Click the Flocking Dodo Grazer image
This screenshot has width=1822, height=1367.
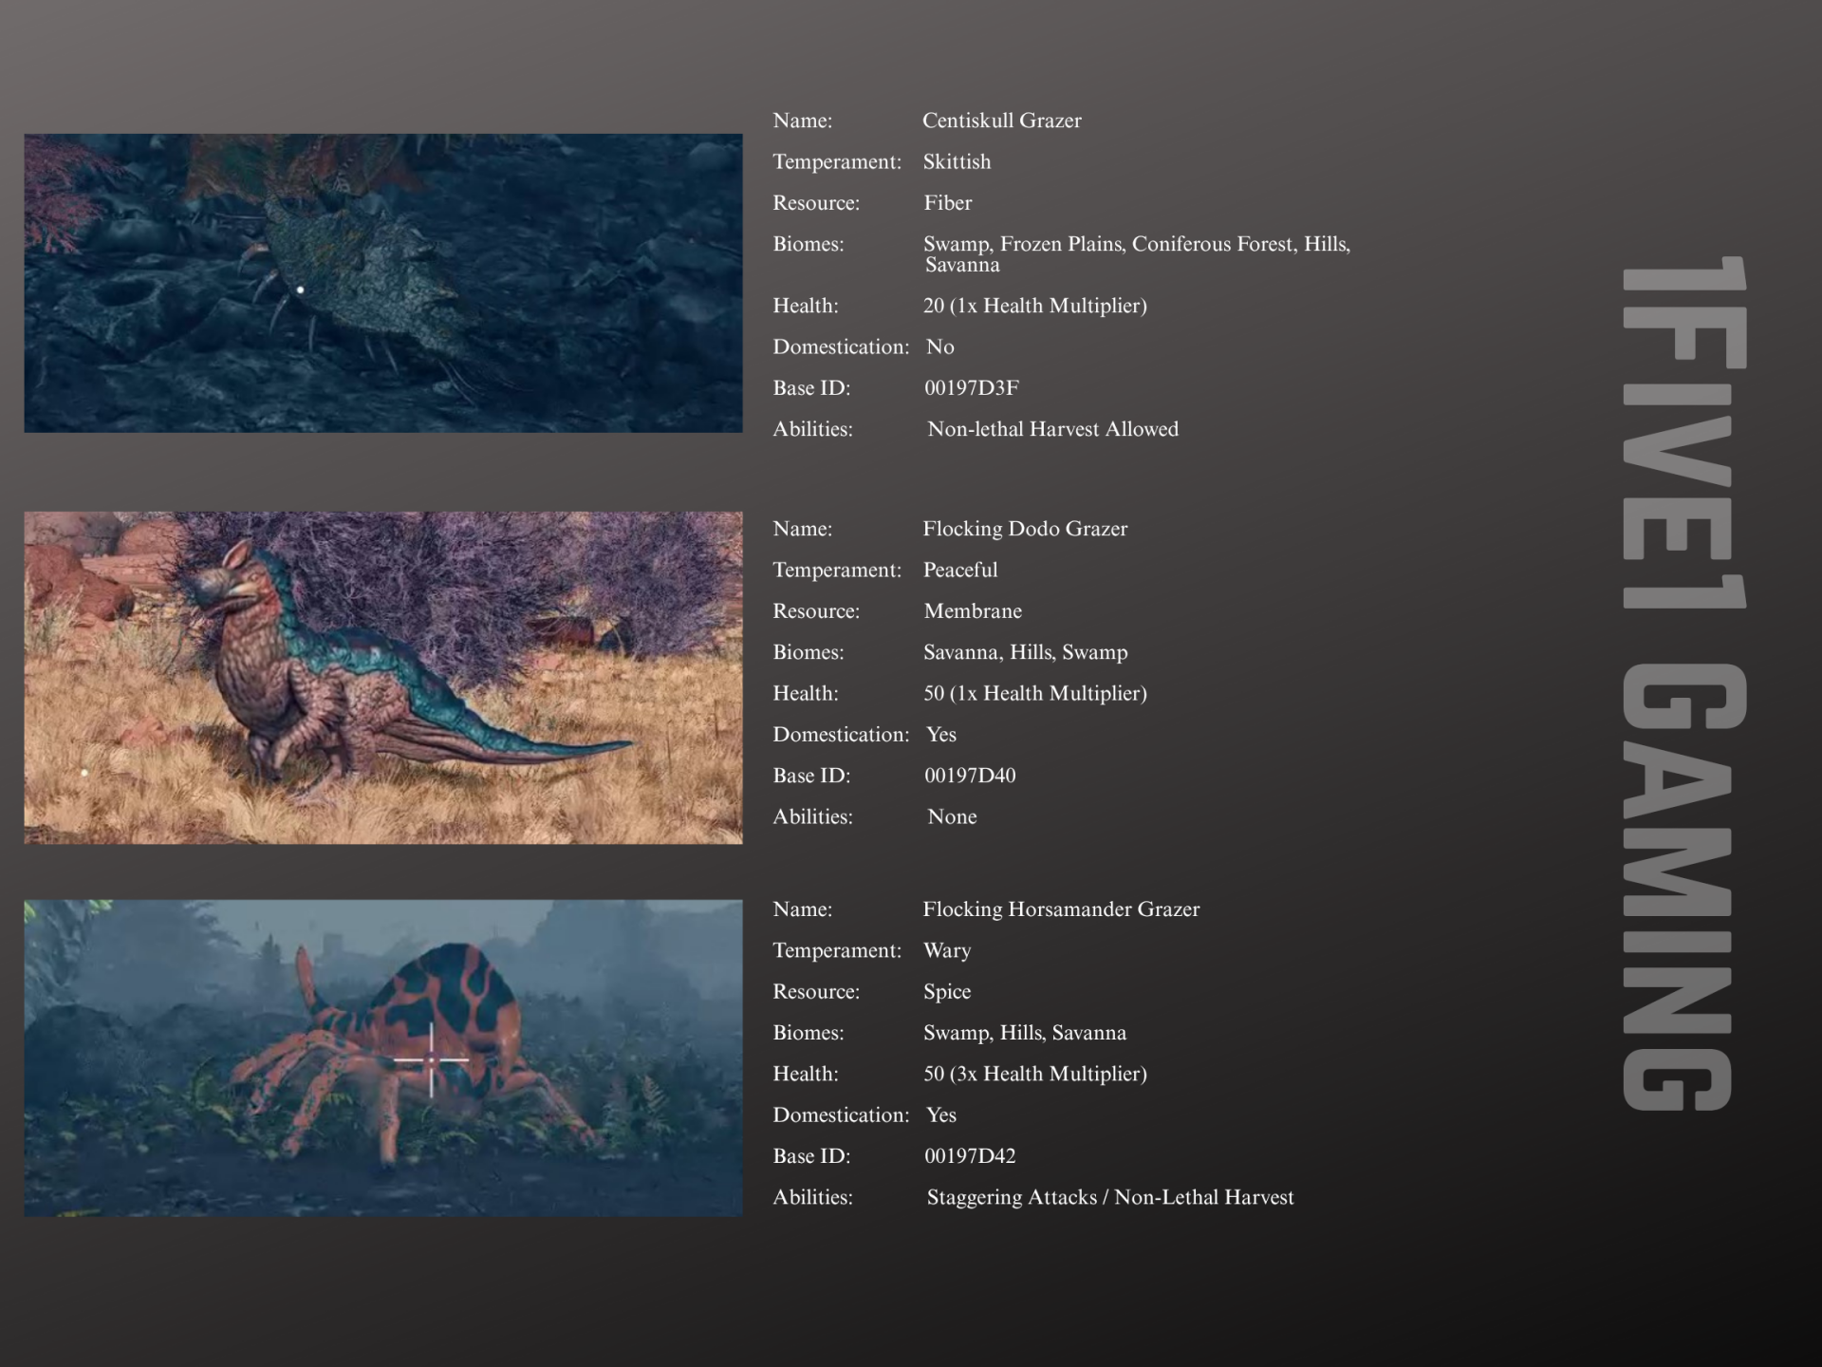coord(382,677)
